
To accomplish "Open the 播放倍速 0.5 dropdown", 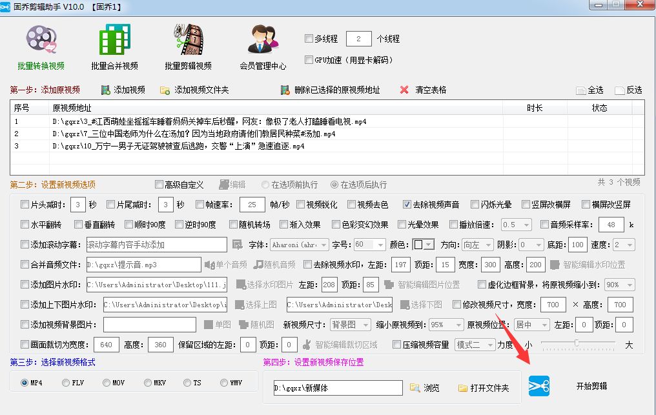I will pos(517,225).
